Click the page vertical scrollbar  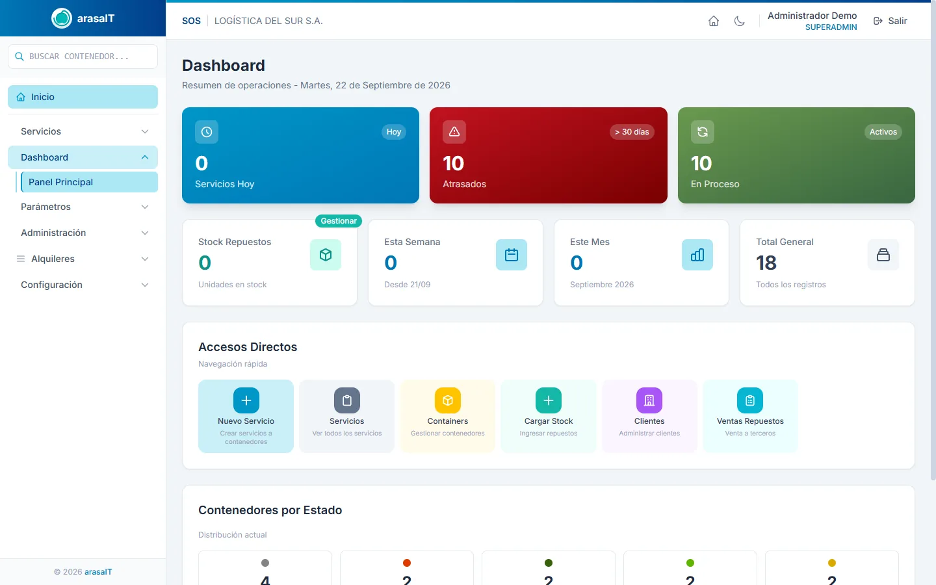pos(933,240)
